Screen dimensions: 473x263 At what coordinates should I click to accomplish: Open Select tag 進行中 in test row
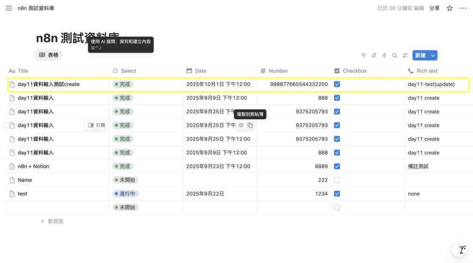click(x=125, y=194)
